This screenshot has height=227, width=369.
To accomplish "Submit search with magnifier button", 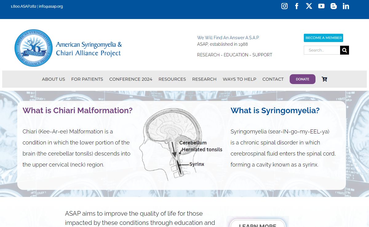I will point(344,50).
